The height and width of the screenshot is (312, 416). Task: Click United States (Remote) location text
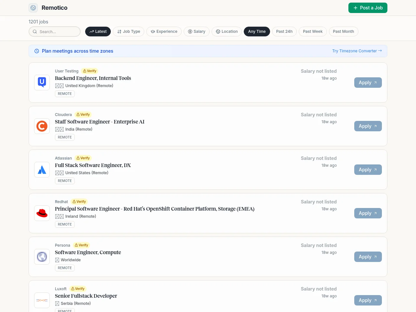click(87, 173)
